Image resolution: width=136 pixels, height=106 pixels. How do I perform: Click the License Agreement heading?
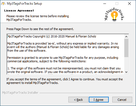coord(19,11)
